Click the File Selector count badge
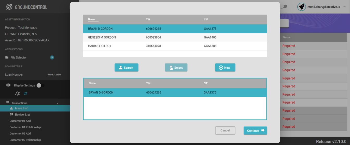 coord(52,57)
